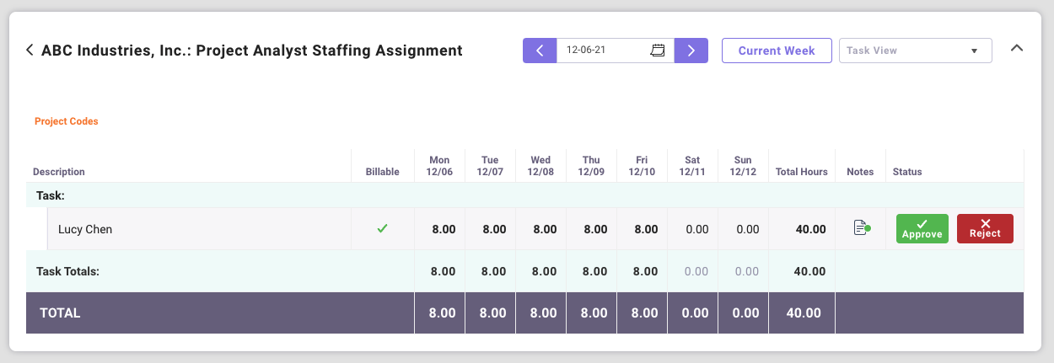Viewport: 1054px width, 363px height.
Task: Click the Task group row label
Action: click(x=51, y=195)
